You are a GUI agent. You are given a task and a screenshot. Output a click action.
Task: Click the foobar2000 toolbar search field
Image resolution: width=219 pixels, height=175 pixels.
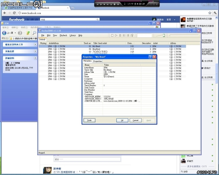[x=144, y=36]
